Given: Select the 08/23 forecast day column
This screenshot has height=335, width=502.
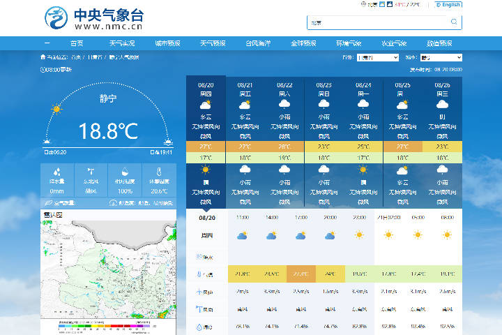Looking at the screenshot, I should pyautogui.click(x=324, y=142).
